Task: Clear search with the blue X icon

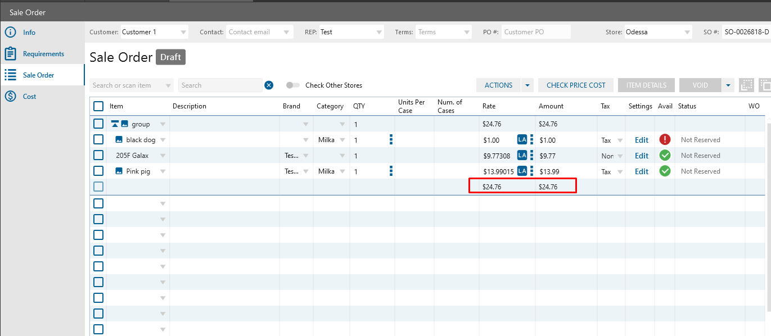Action: coord(269,85)
